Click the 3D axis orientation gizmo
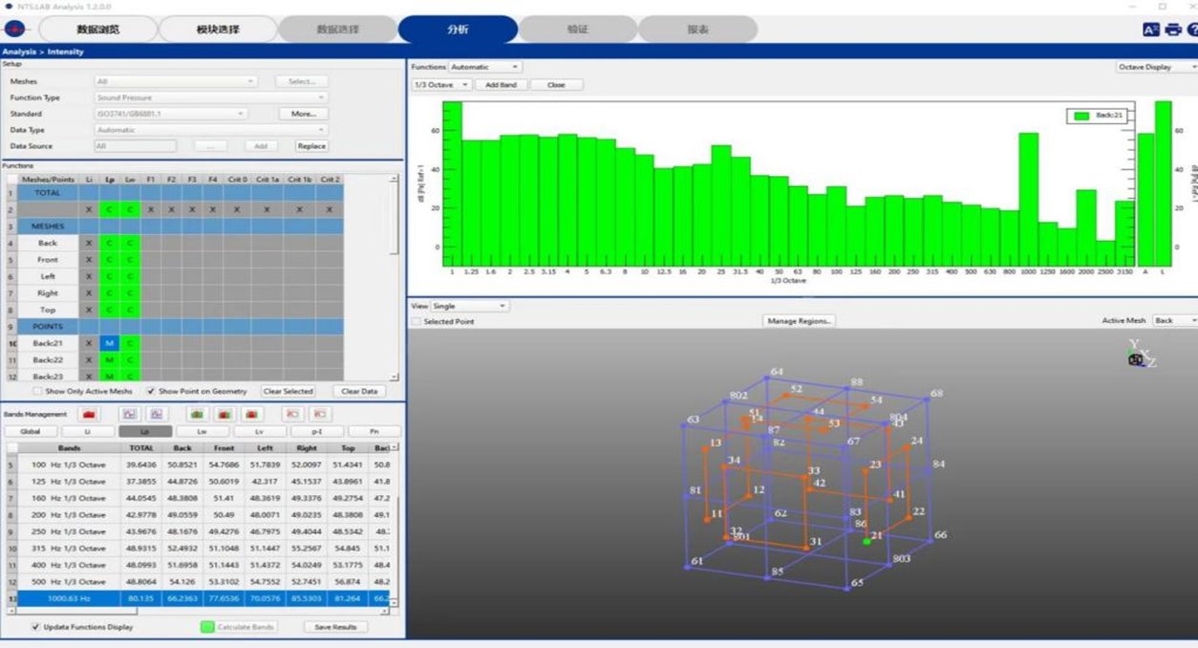The image size is (1198, 648). 1137,357
